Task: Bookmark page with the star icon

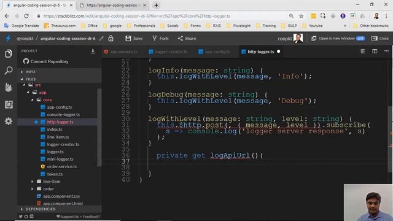Action: tap(301, 16)
